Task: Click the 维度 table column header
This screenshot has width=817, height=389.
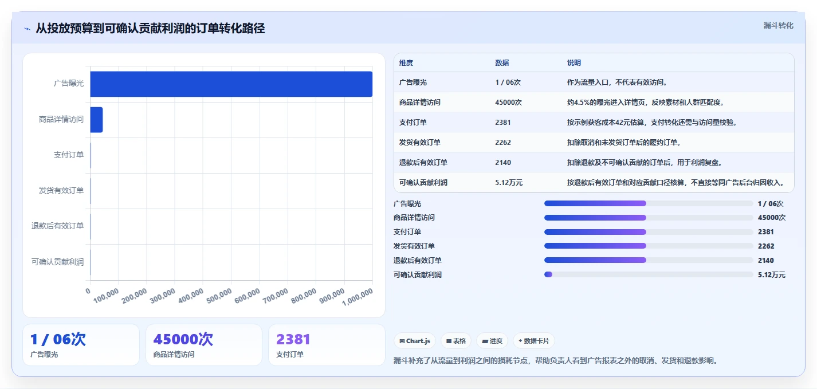Action: [x=406, y=62]
